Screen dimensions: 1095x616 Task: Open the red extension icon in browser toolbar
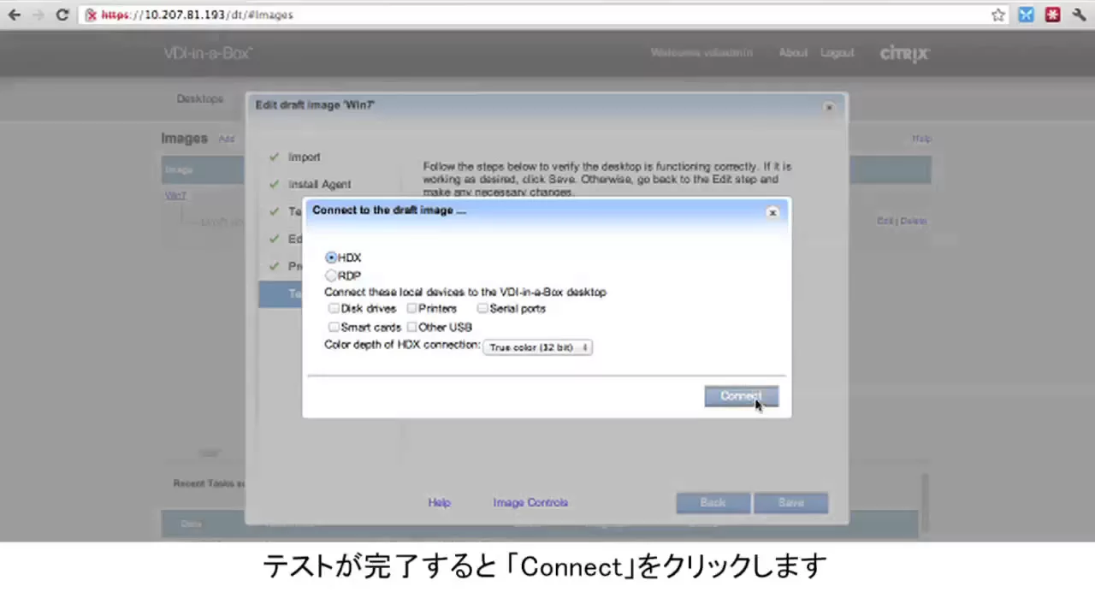tap(1053, 15)
